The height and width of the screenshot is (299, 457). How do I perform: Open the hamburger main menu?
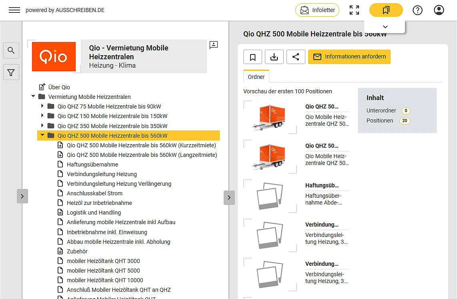[x=14, y=10]
